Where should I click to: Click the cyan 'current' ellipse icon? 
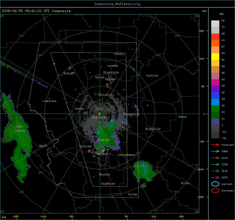(x=215, y=184)
